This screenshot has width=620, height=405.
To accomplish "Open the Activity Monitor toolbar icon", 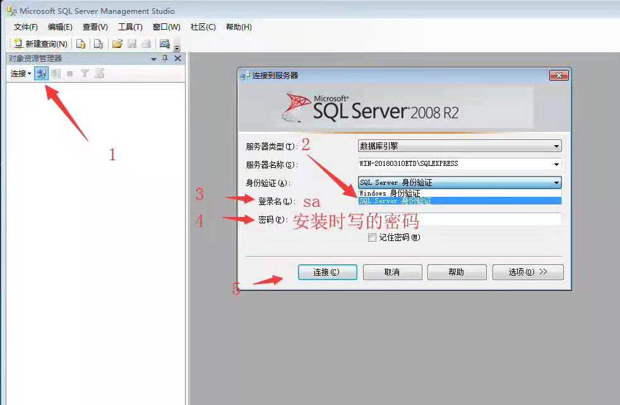I will pyautogui.click(x=165, y=44).
